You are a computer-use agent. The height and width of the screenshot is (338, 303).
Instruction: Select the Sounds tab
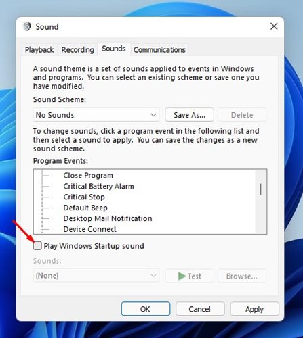[114, 49]
